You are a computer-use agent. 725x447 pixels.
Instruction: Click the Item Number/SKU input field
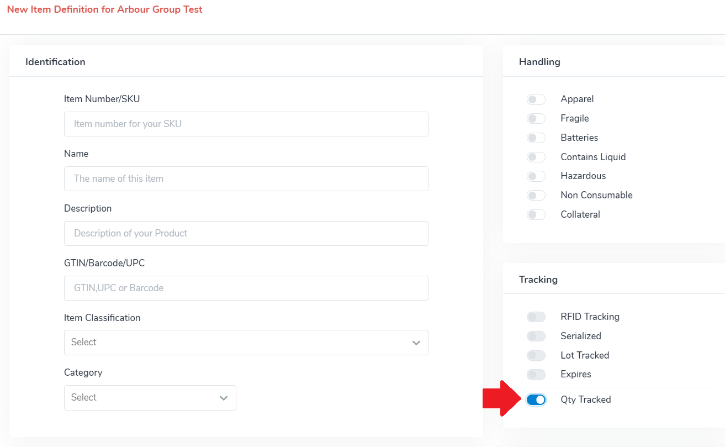tap(246, 124)
